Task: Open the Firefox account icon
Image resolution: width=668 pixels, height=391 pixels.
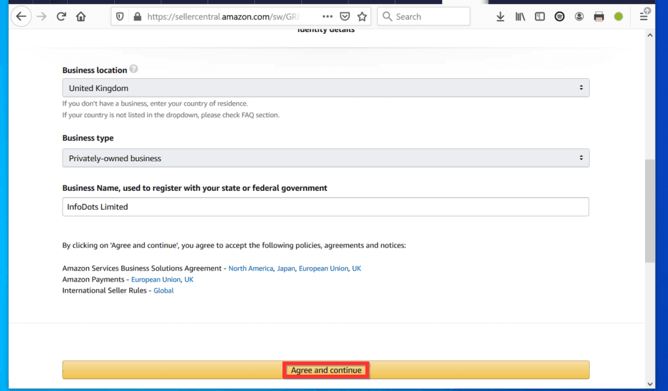Action: click(579, 16)
